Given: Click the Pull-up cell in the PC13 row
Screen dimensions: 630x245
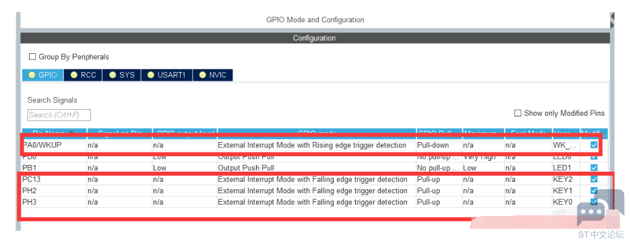Looking at the screenshot, I should click(439, 179).
